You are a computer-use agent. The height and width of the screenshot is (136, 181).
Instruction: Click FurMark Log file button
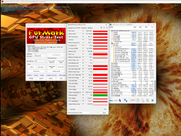[x=41, y=78]
